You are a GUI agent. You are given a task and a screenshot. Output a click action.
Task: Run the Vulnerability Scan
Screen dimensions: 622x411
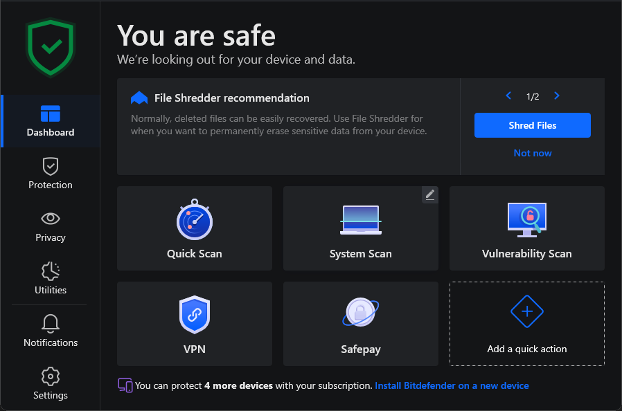(x=527, y=228)
